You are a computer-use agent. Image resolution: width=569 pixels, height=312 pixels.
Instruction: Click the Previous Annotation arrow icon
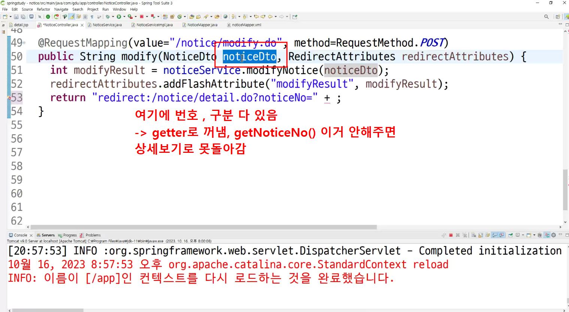point(245,17)
